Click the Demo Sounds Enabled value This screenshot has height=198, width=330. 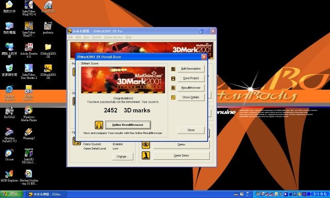click(x=118, y=144)
